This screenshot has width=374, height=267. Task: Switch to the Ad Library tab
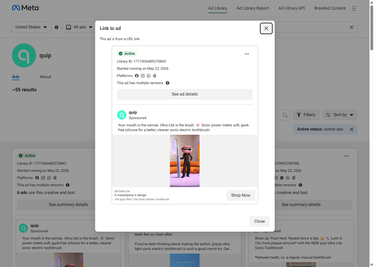click(218, 8)
